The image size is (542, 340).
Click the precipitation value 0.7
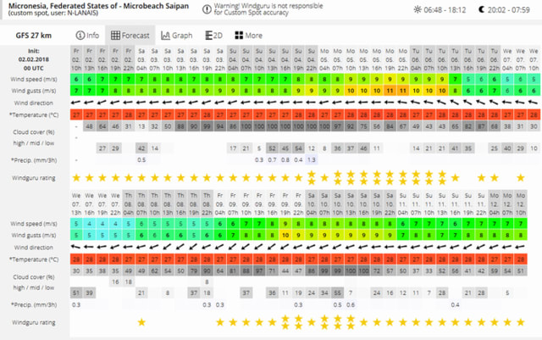pos(272,160)
